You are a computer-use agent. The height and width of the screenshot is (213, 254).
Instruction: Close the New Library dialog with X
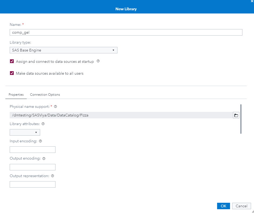(x=252, y=1)
